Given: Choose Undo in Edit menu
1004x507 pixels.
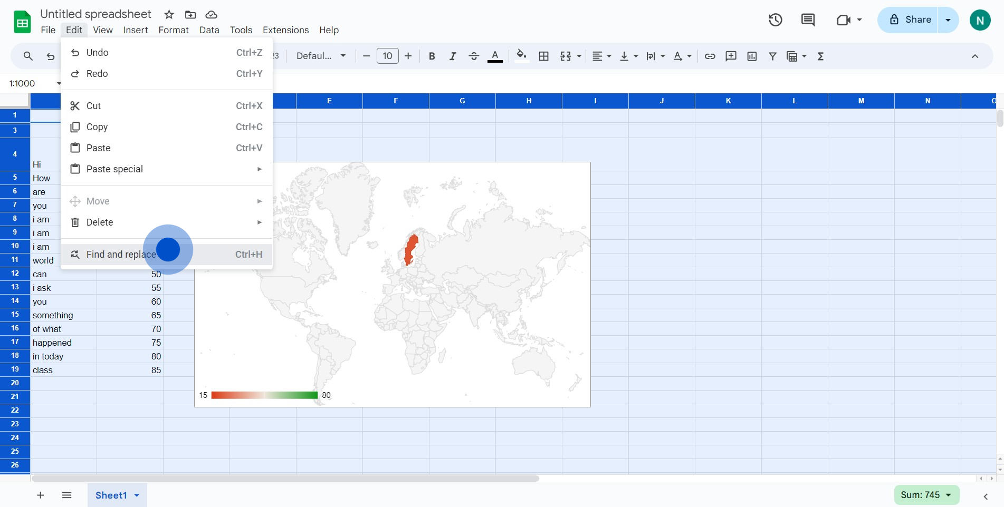Looking at the screenshot, I should [x=167, y=53].
